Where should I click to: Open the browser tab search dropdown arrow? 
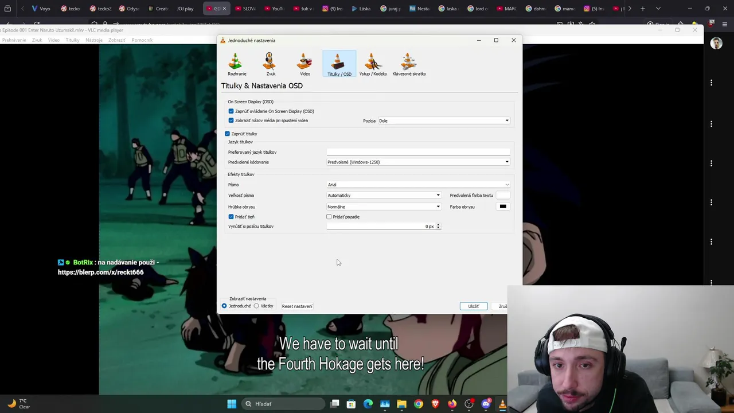click(658, 9)
